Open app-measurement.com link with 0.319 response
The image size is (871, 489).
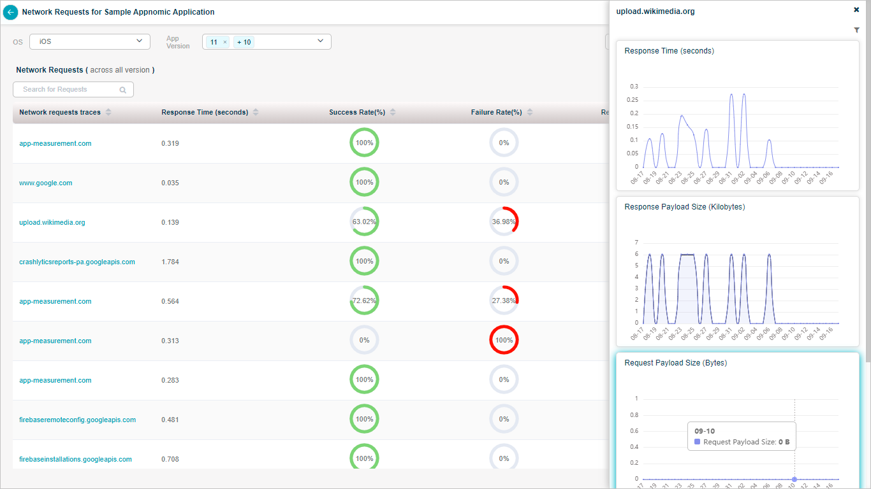pos(55,143)
